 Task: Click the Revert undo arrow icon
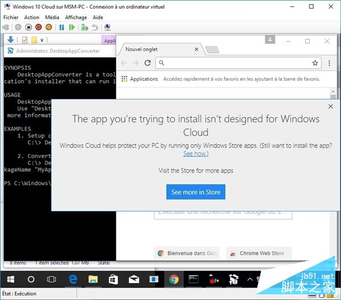click(94, 27)
